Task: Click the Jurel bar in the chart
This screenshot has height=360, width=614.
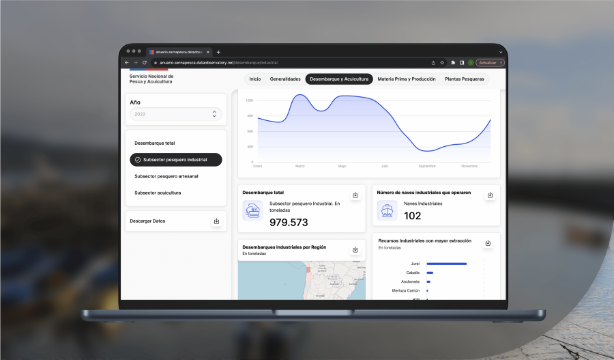Action: pyautogui.click(x=446, y=263)
